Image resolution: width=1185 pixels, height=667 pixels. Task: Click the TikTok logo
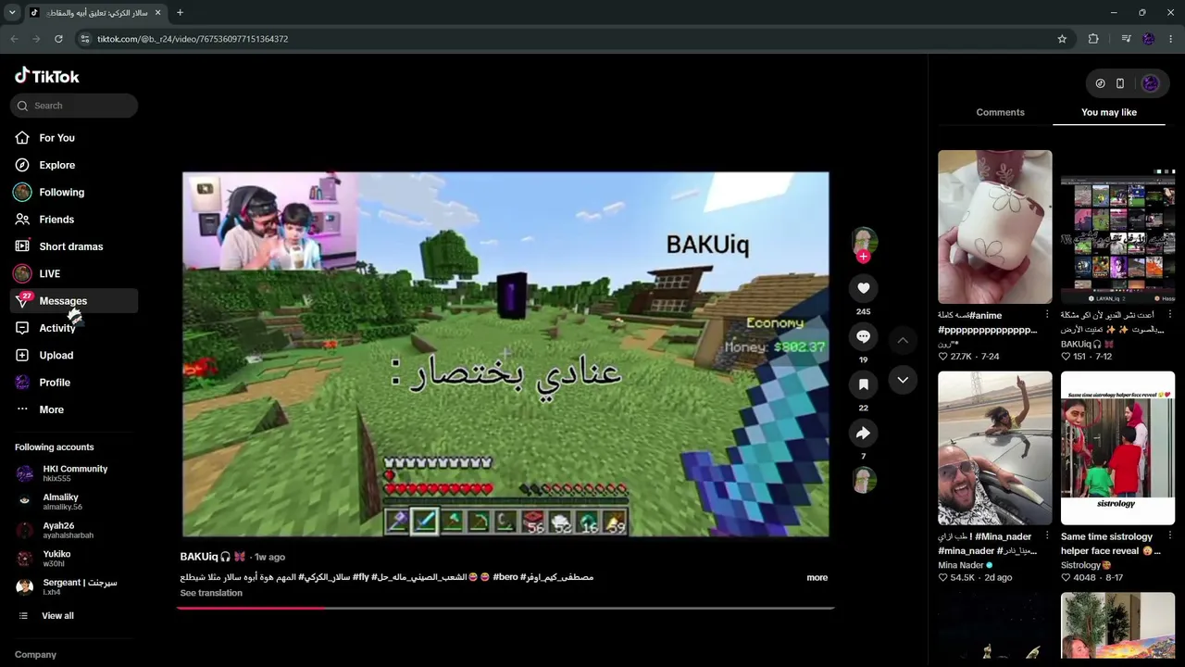(47, 76)
